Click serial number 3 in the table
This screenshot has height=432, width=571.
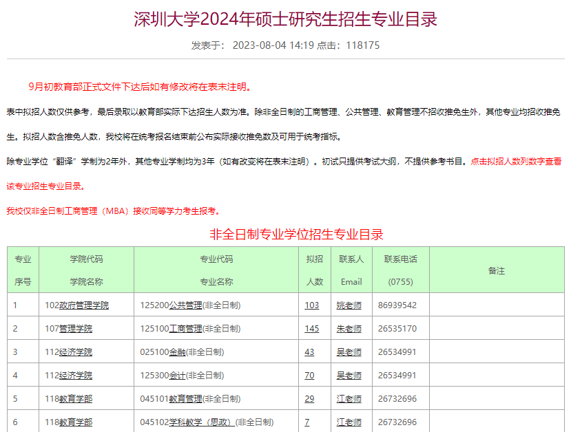(15, 352)
